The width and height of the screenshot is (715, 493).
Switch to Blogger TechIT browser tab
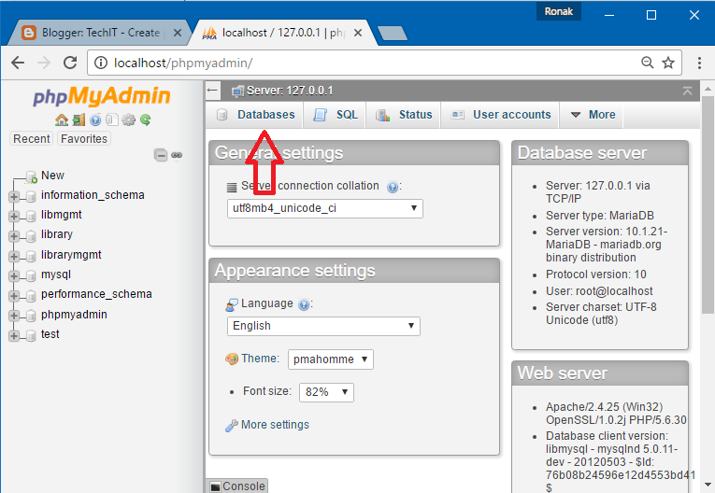(x=98, y=33)
